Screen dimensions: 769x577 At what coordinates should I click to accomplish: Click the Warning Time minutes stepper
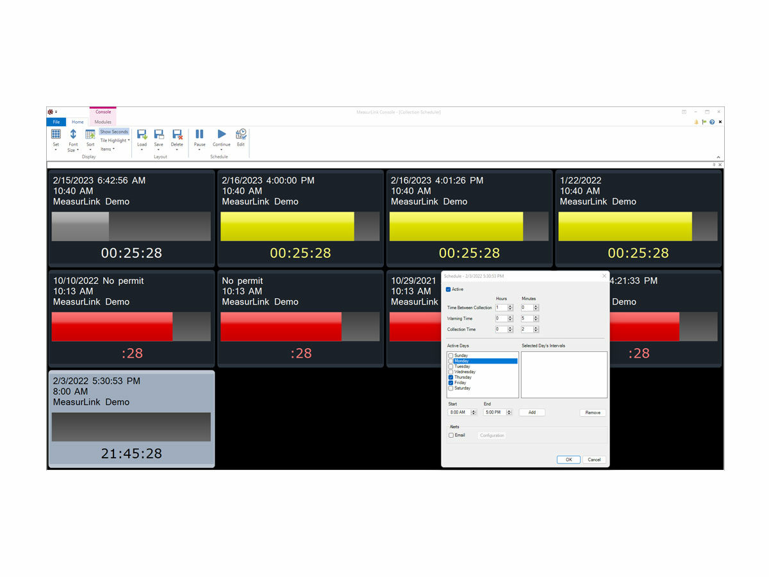pyautogui.click(x=536, y=318)
